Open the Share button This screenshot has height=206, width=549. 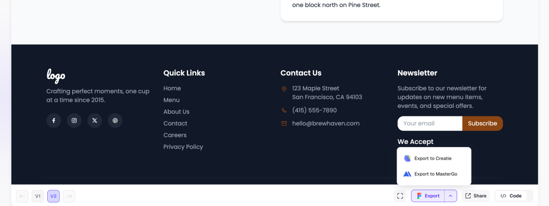click(x=475, y=196)
